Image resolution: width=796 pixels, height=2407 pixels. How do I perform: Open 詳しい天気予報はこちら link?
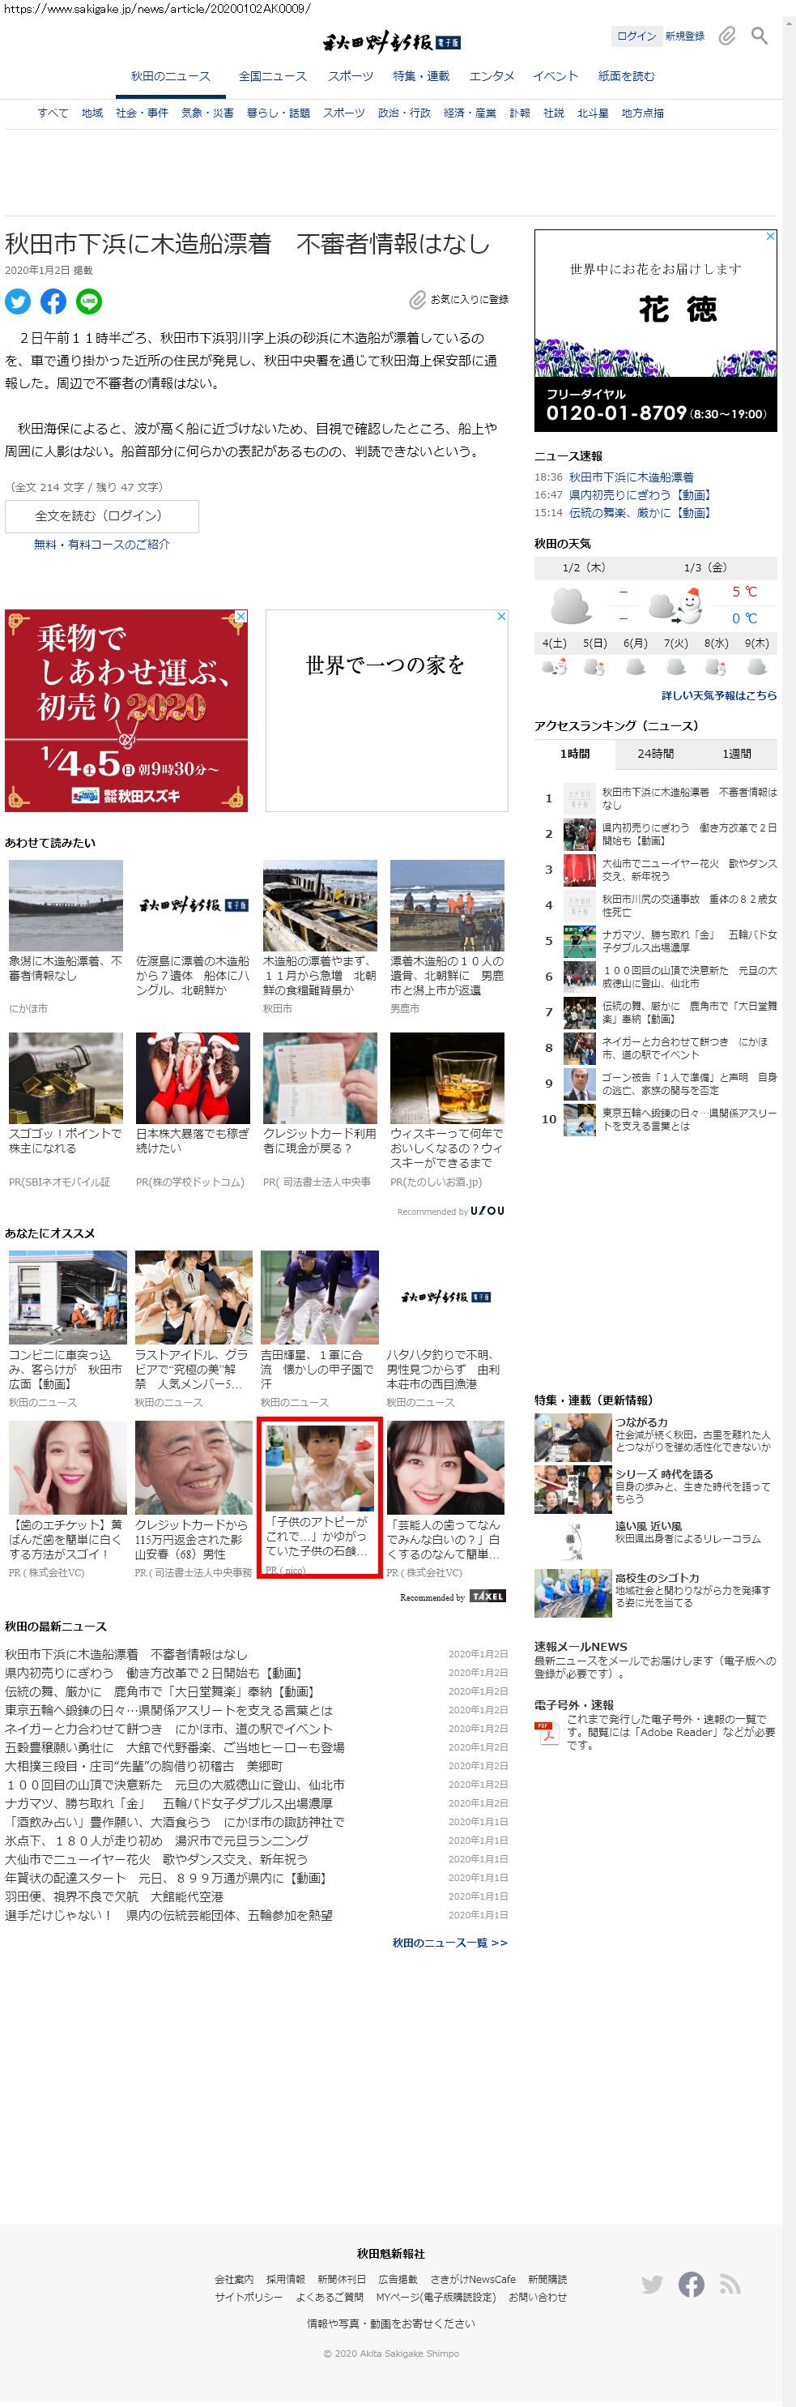[x=718, y=695]
